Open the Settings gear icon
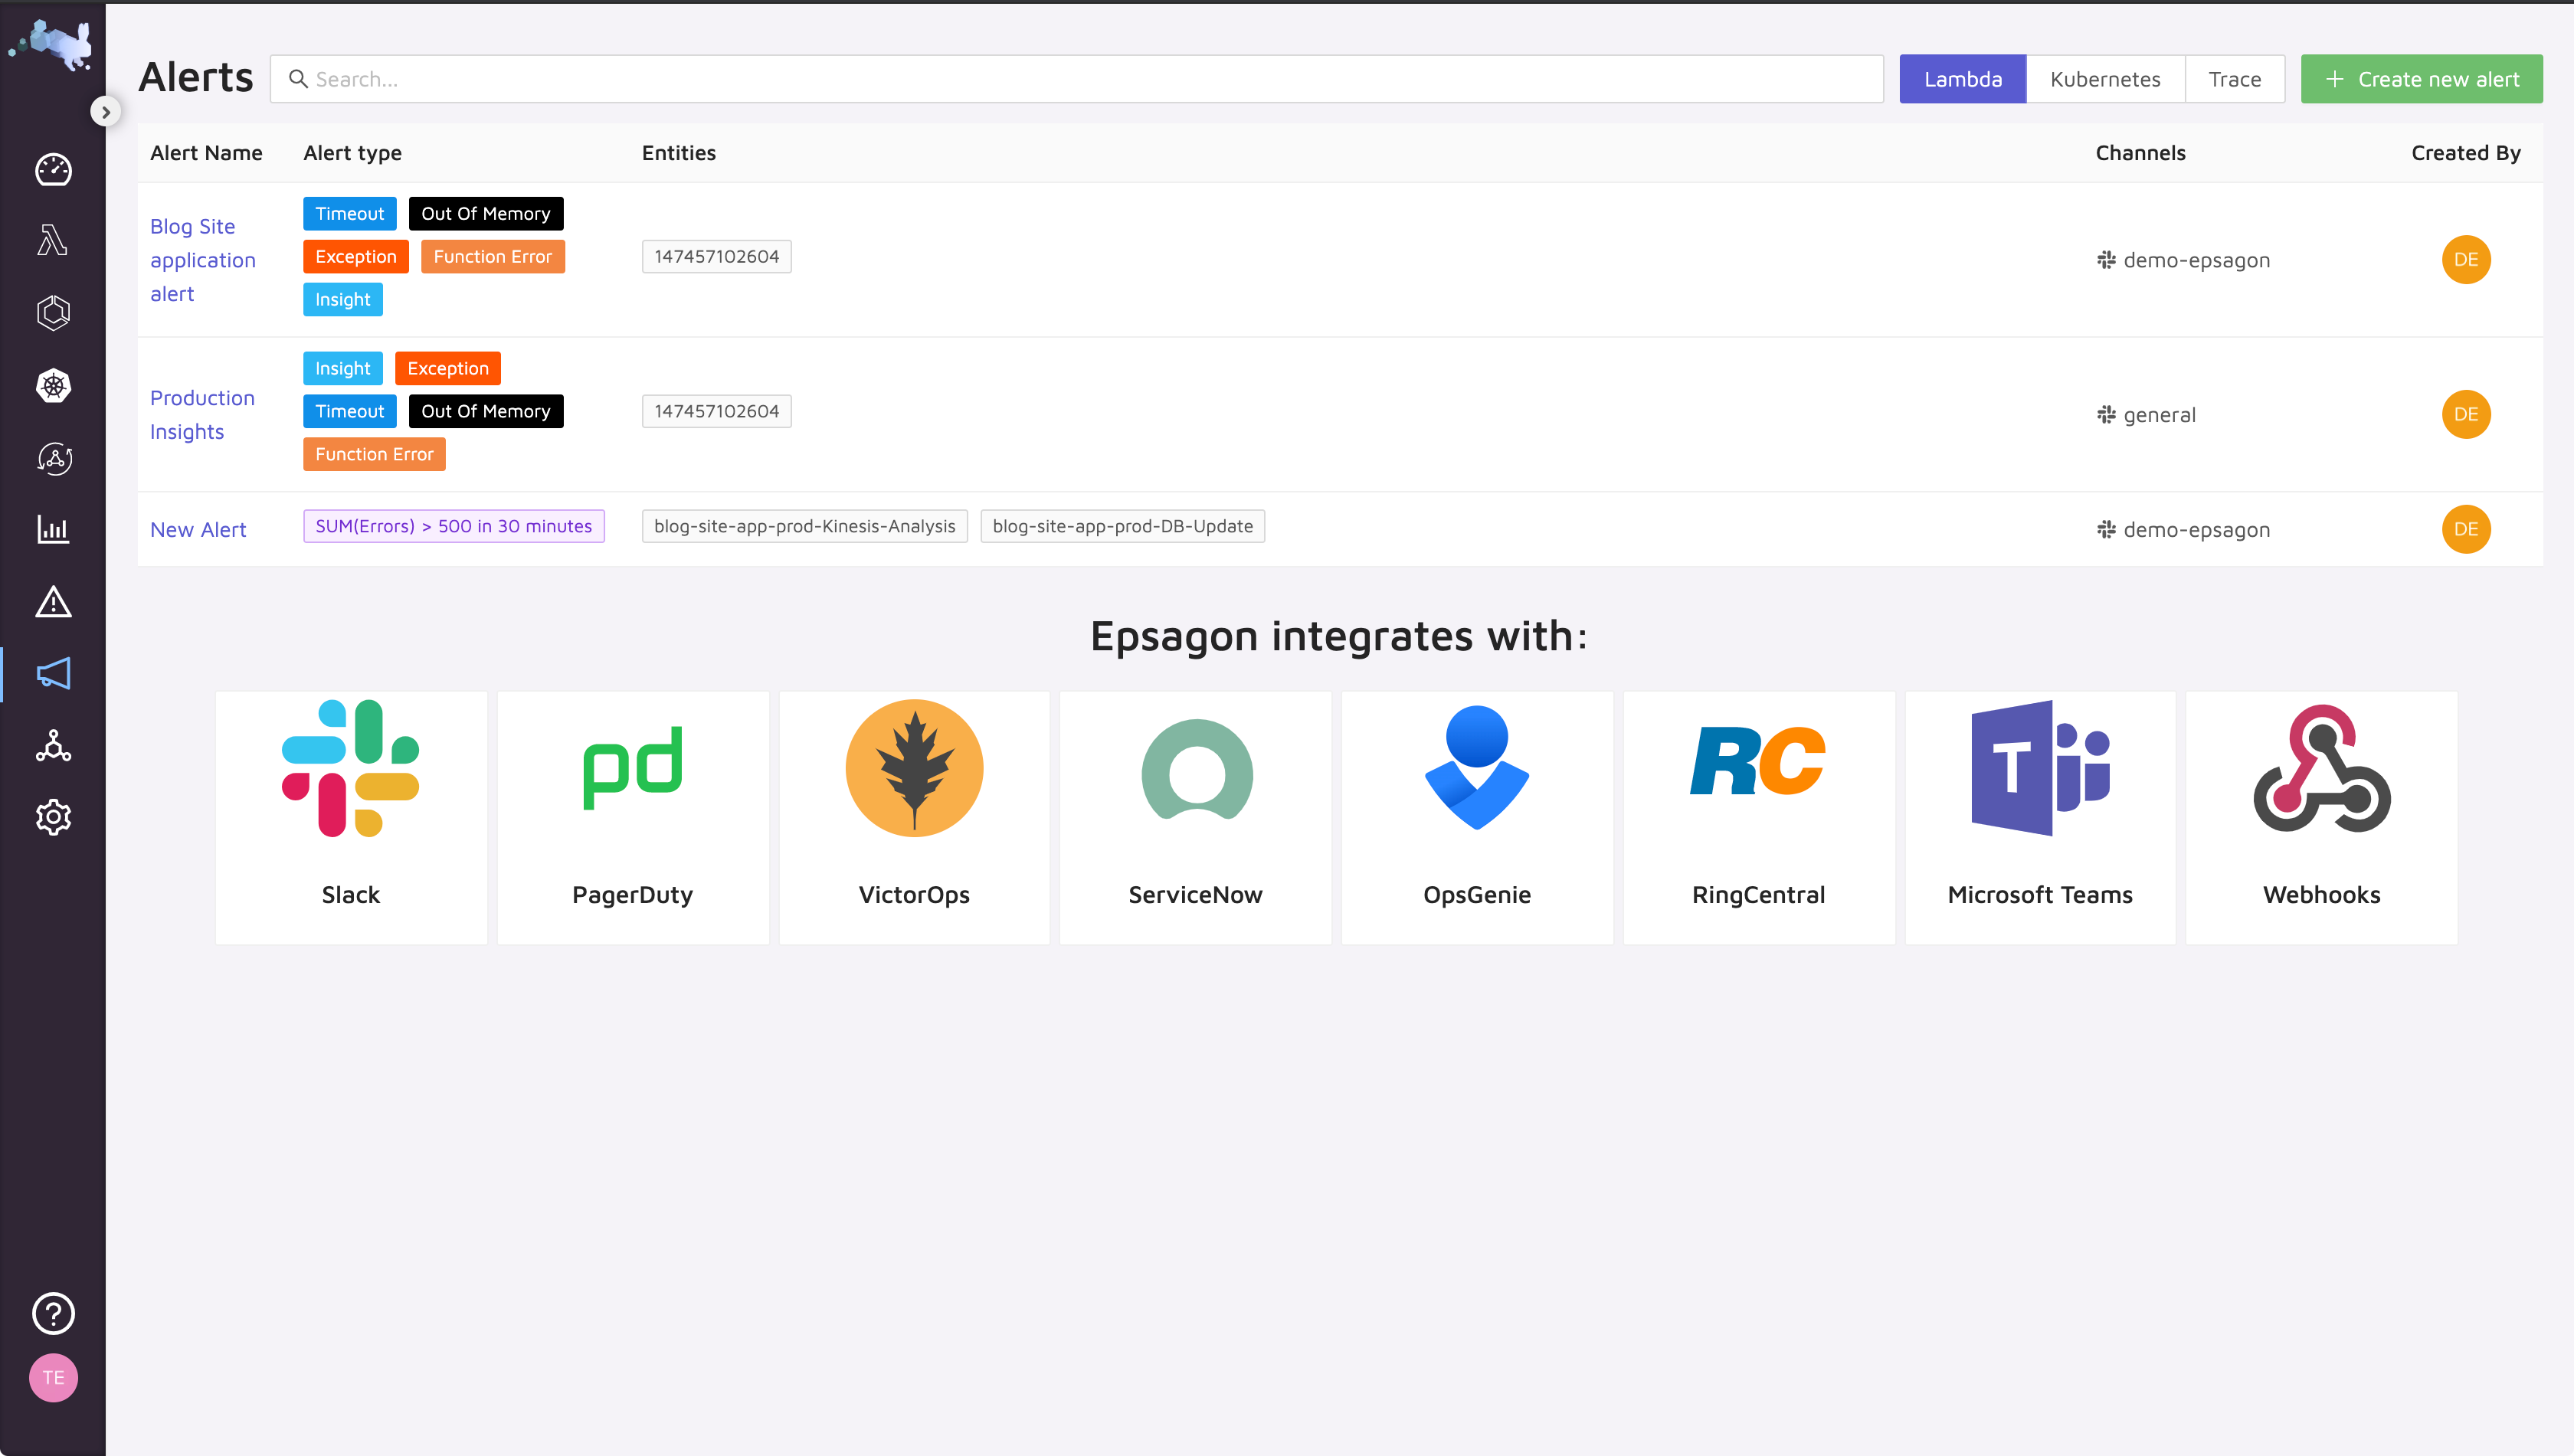The width and height of the screenshot is (2574, 1456). click(x=53, y=818)
